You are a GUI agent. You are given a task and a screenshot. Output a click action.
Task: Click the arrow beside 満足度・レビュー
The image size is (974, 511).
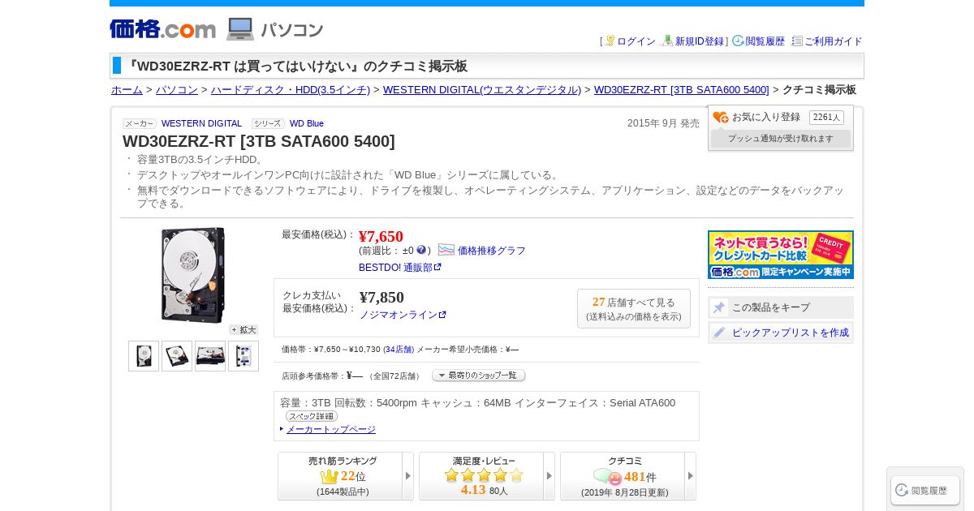[x=549, y=476]
